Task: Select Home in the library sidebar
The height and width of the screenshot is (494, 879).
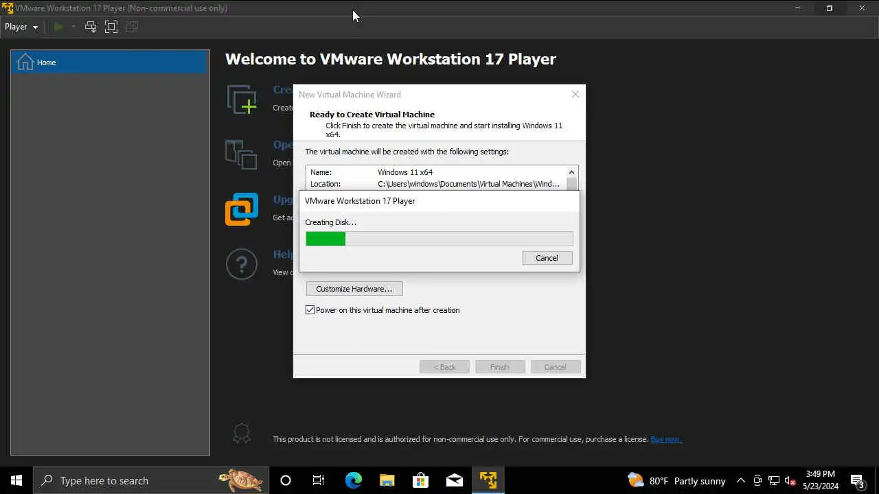Action: [x=110, y=62]
